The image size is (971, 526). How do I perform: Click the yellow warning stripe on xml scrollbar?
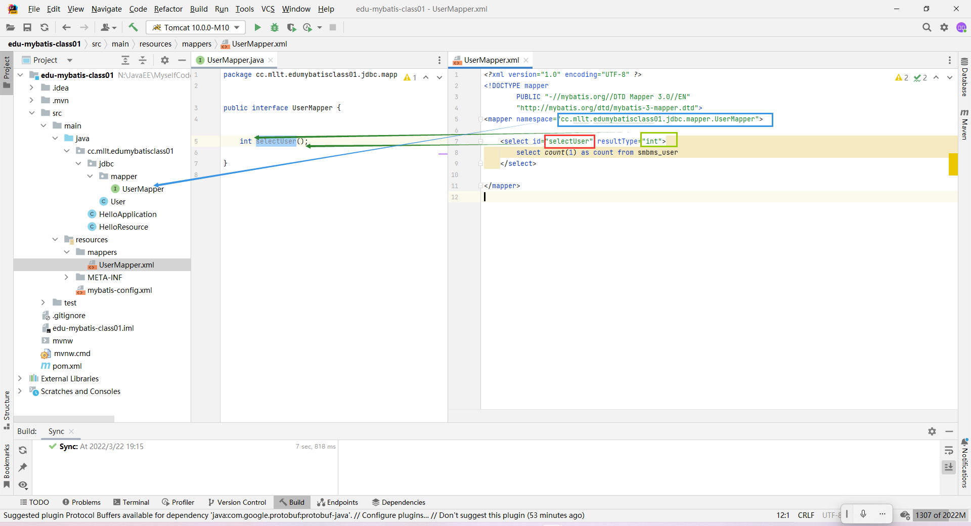[953, 164]
